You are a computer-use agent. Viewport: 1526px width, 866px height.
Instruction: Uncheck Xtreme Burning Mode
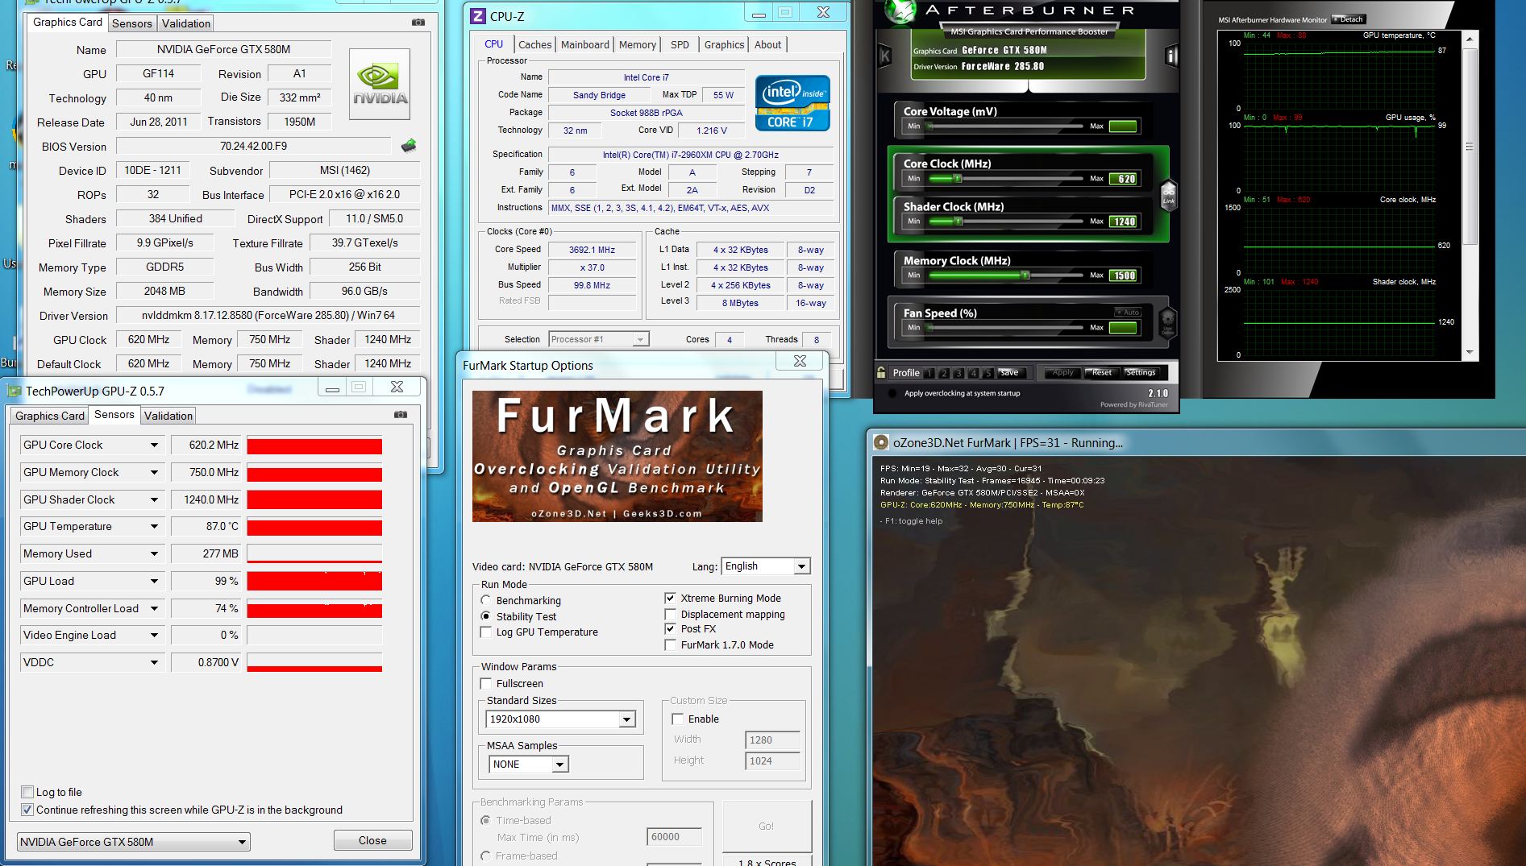(x=670, y=598)
